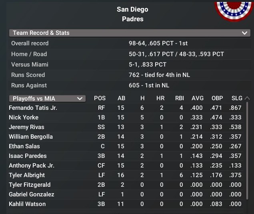Click Kahlil Watson's name
254x214 pixels.
tap(27, 204)
